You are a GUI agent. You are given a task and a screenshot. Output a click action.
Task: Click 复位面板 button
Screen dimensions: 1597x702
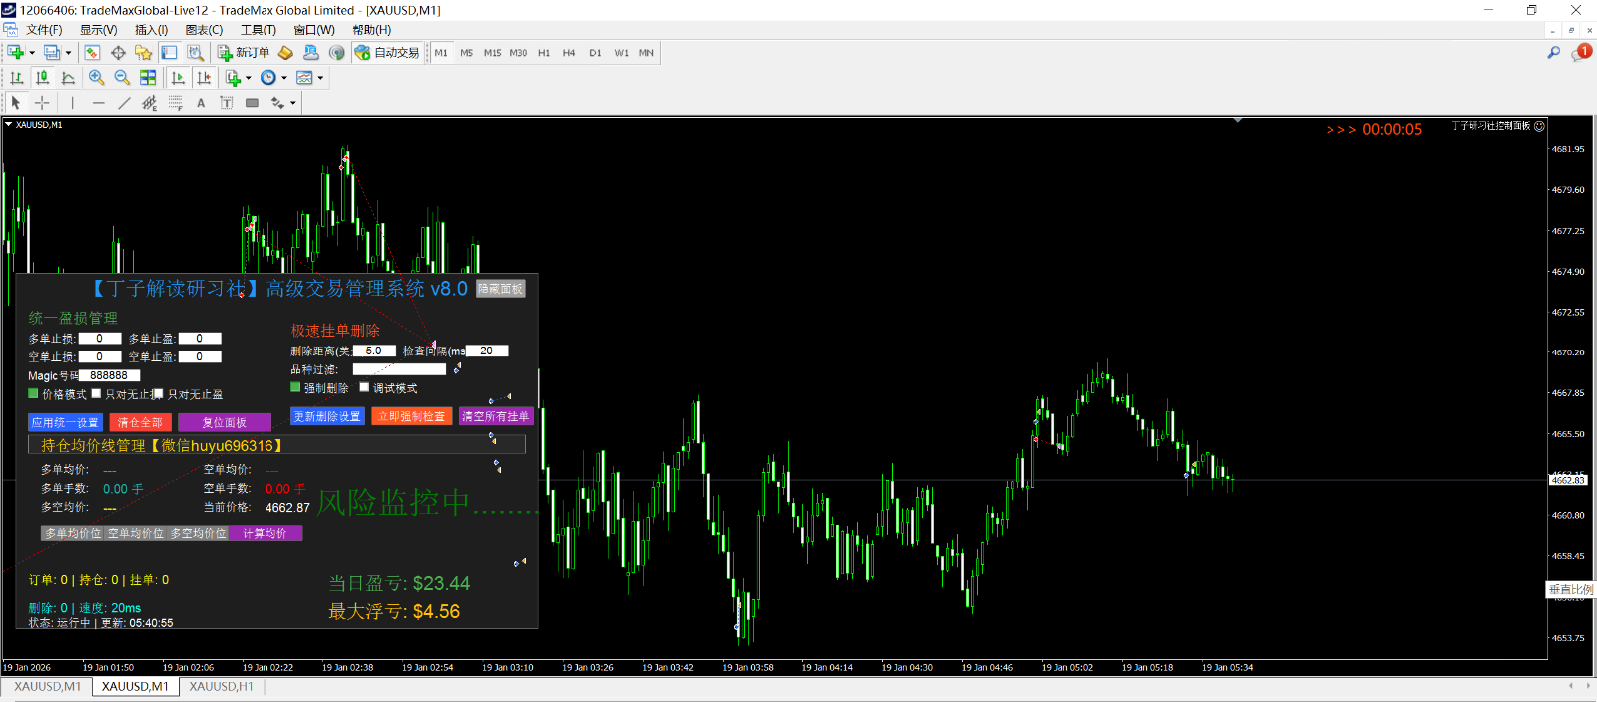tap(225, 422)
